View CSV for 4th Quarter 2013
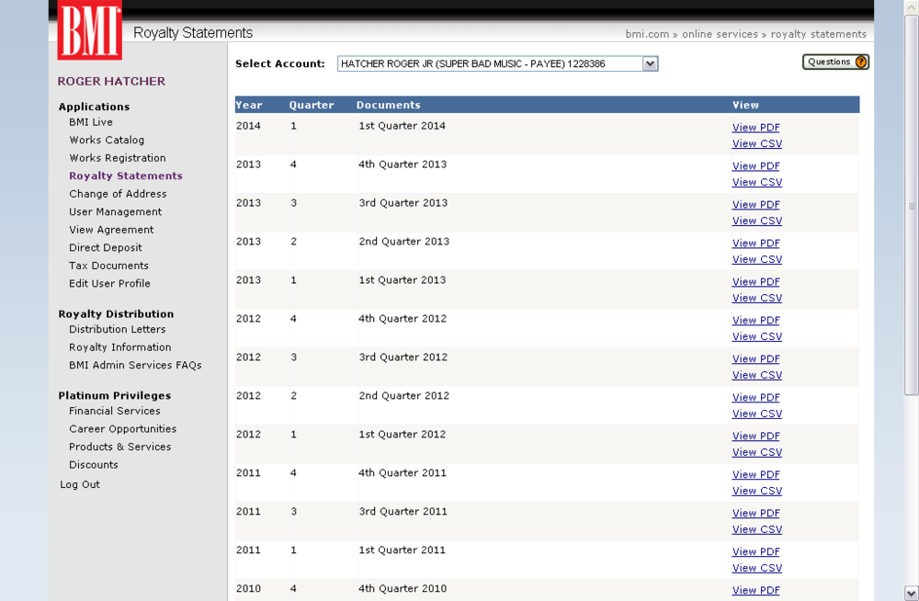The width and height of the screenshot is (919, 601). click(757, 182)
